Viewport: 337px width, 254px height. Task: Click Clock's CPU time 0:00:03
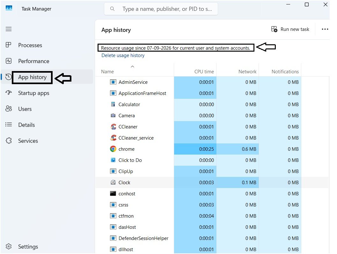click(x=206, y=182)
